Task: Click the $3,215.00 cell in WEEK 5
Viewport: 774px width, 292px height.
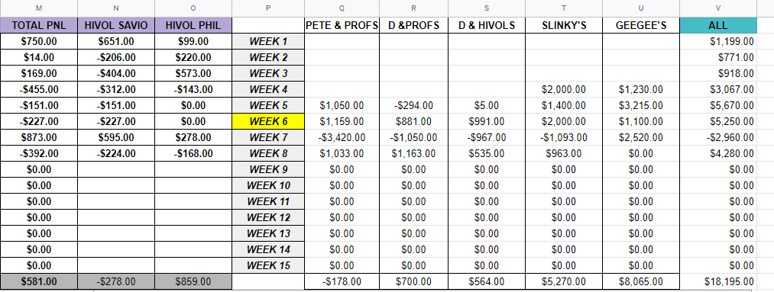Action: 641,105
